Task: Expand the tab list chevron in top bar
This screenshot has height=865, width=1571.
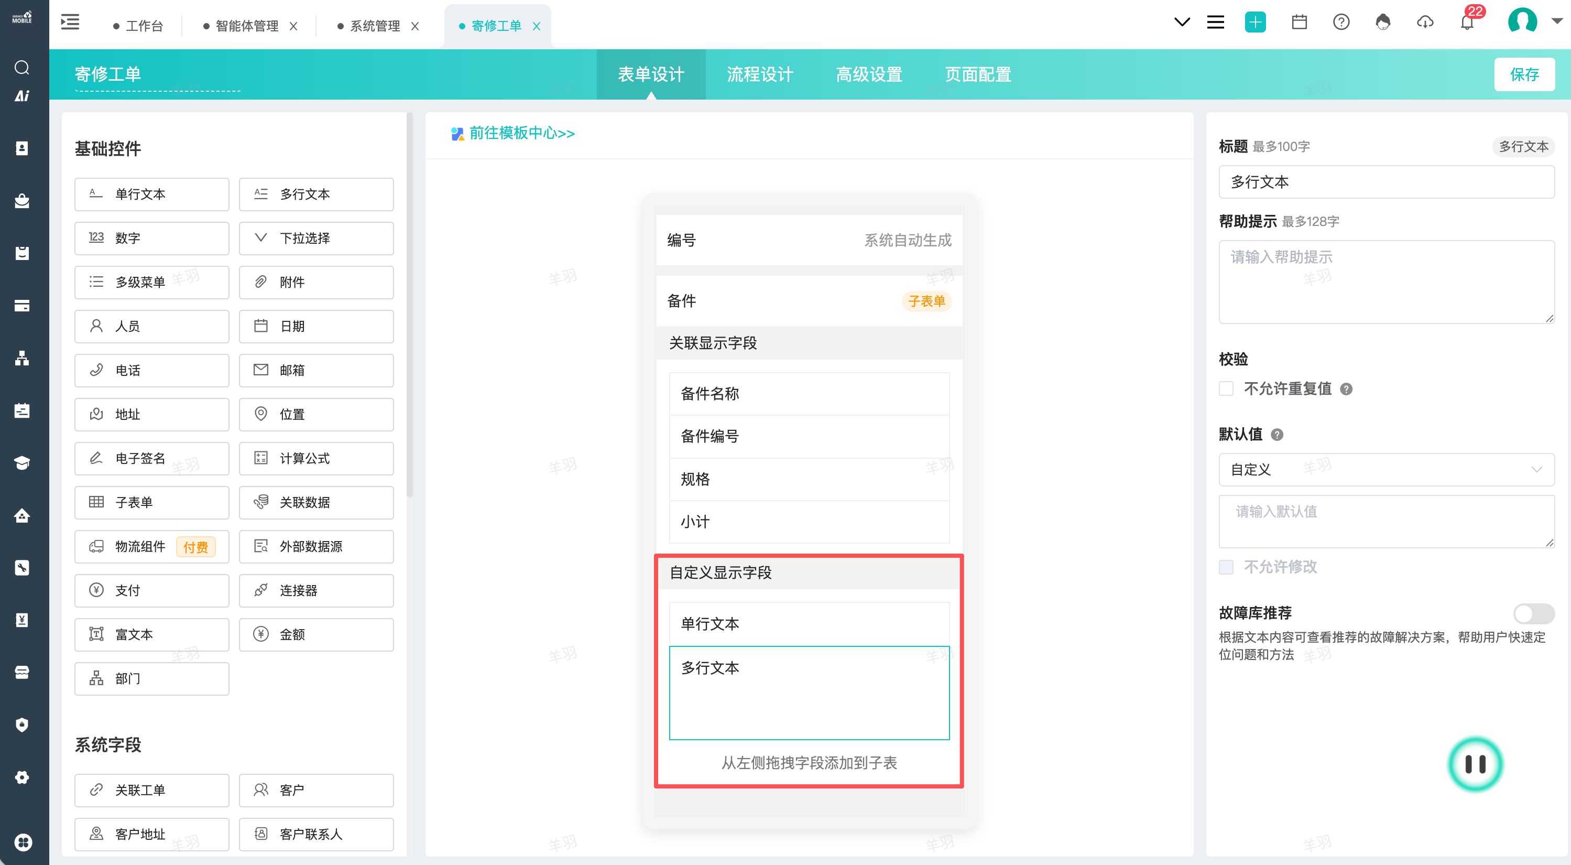Action: pyautogui.click(x=1182, y=23)
